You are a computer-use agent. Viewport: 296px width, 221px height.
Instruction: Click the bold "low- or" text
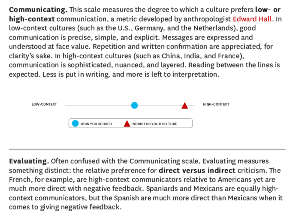click(x=268, y=9)
